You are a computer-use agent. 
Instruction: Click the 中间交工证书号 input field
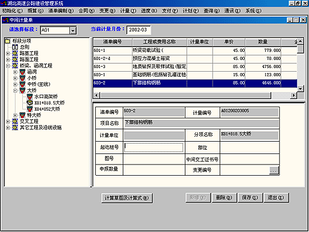click(250, 159)
